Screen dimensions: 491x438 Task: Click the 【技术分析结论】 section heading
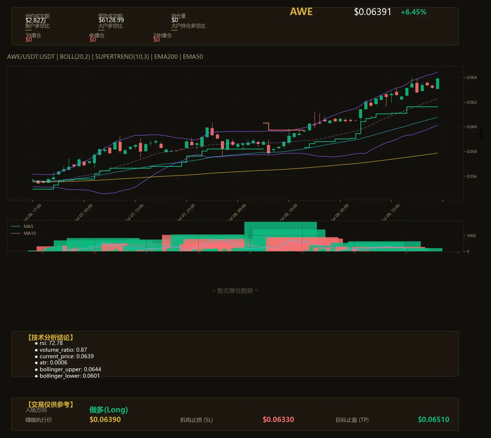[x=51, y=338]
